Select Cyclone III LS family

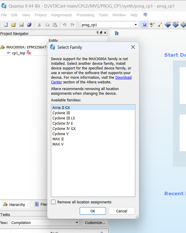[93, 118]
